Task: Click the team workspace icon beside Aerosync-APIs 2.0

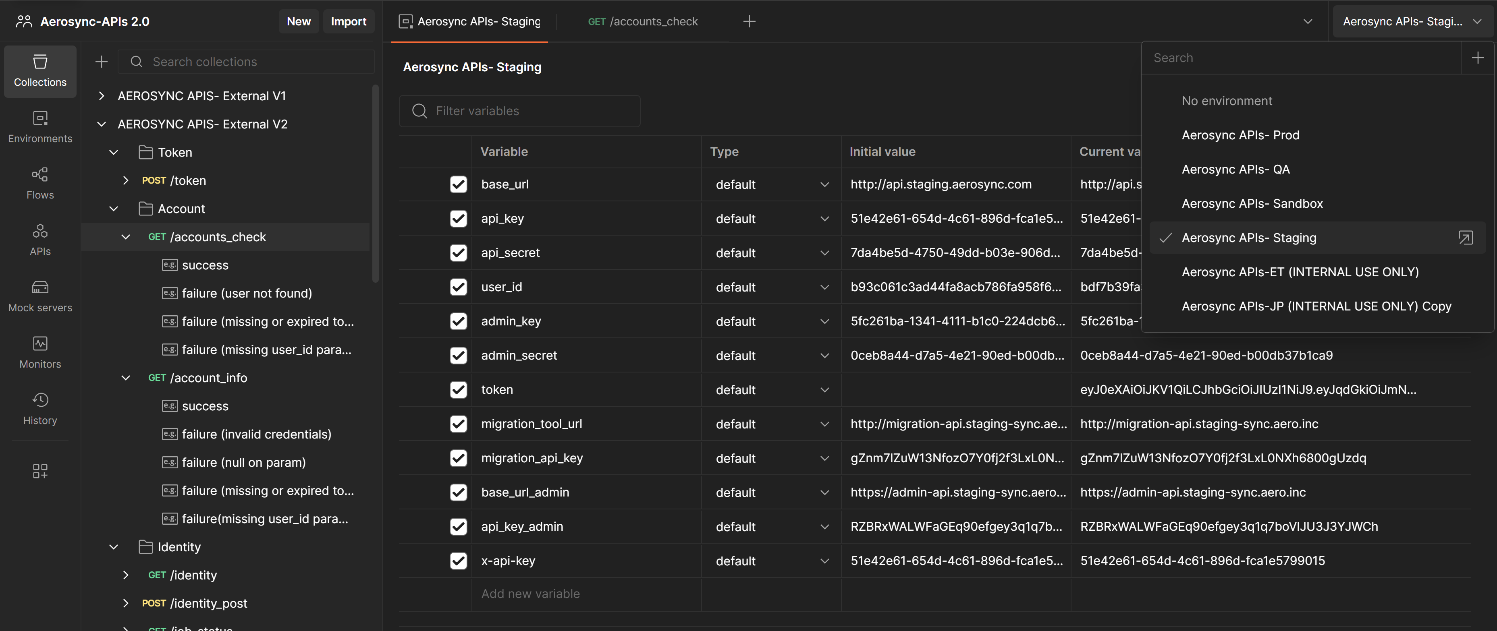Action: 24,21
